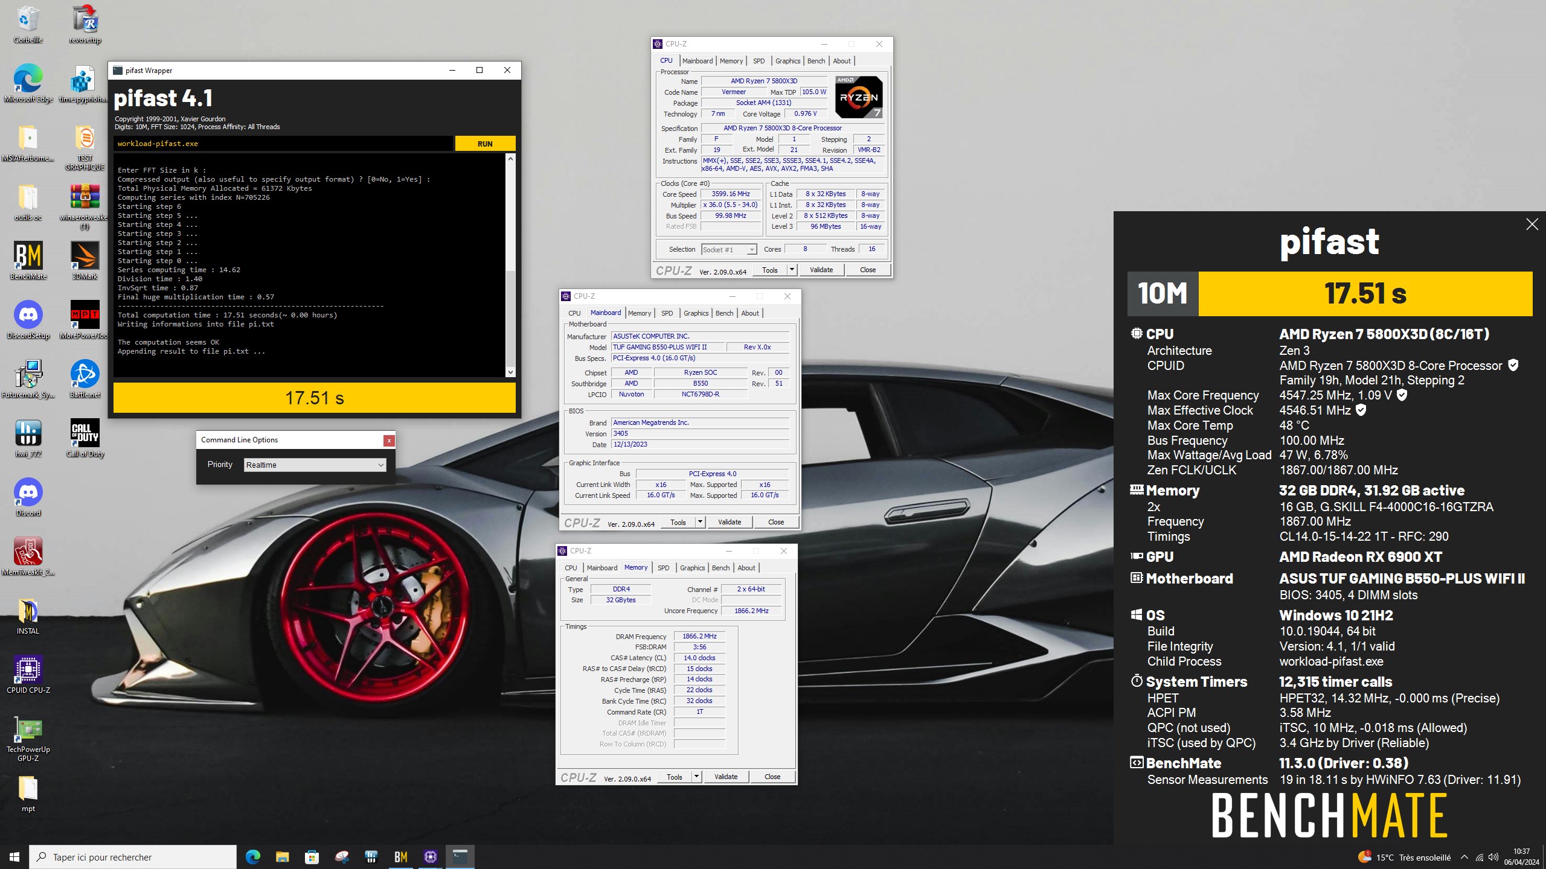Viewport: 1546px width, 869px height.
Task: Close the BenchMate pifast result panel
Action: pos(1532,224)
